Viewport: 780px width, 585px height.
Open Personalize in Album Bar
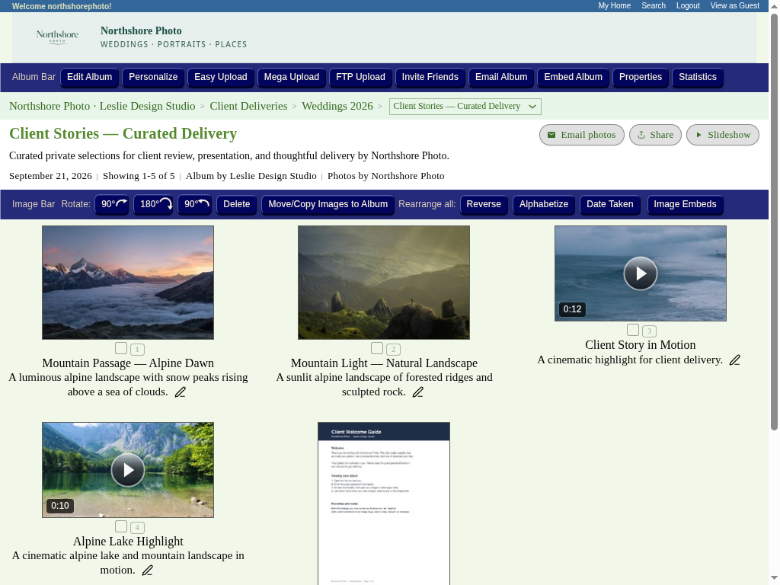tap(153, 77)
